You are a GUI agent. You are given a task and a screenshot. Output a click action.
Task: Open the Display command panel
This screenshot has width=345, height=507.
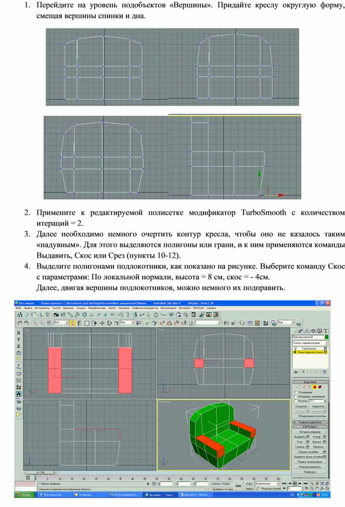[319, 331]
